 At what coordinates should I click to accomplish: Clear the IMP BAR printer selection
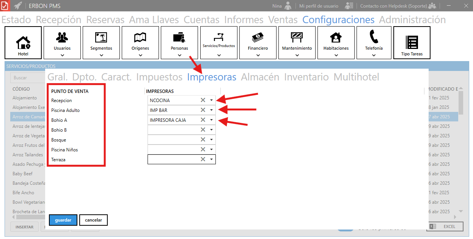203,110
